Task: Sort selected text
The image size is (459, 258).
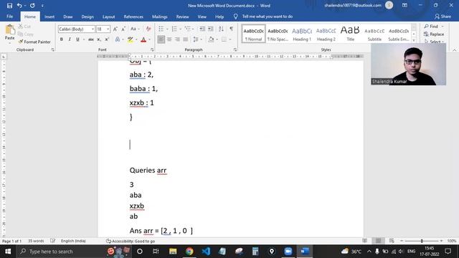Action: 221,29
